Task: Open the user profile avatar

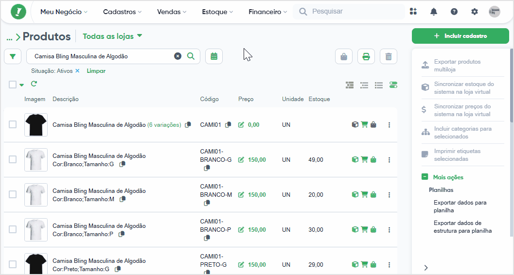Action: (x=495, y=12)
